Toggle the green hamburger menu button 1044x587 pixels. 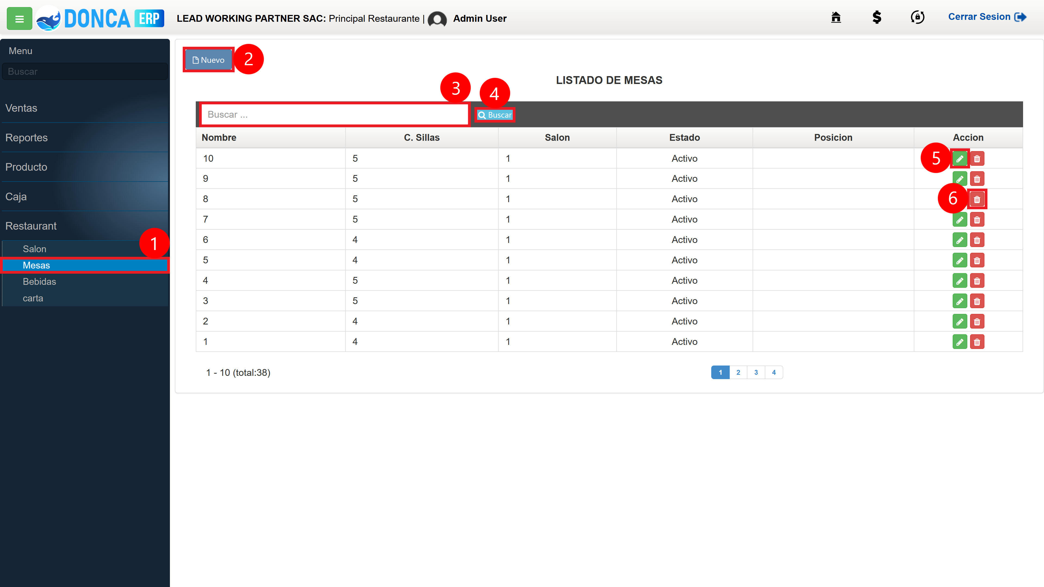(19, 19)
